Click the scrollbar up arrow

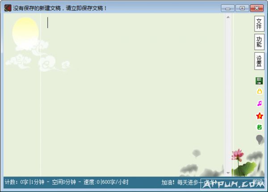228,17
